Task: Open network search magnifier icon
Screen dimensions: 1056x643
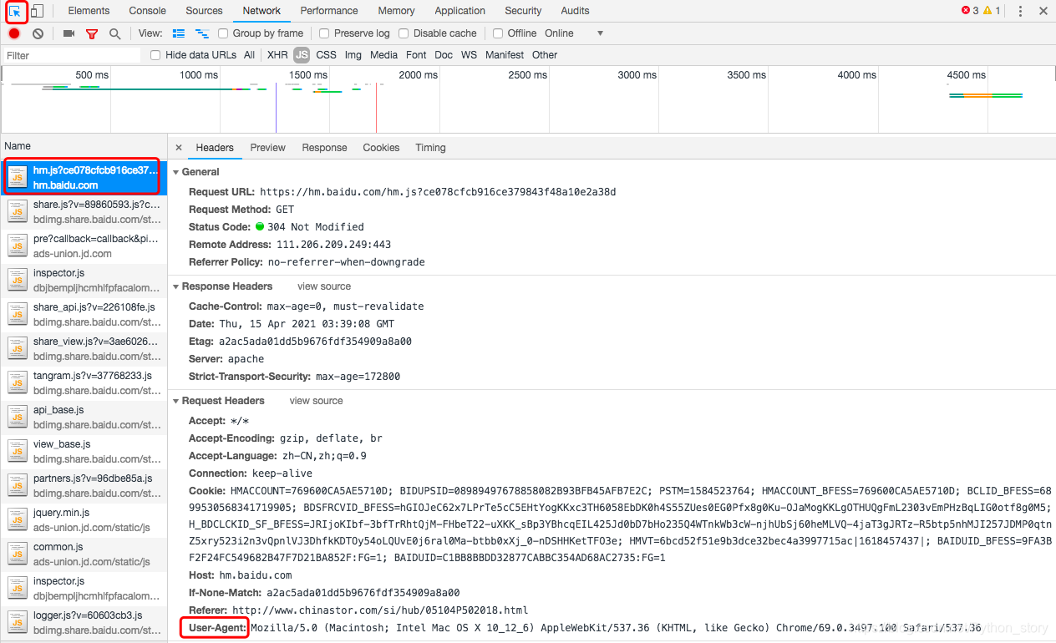Action: coord(115,33)
